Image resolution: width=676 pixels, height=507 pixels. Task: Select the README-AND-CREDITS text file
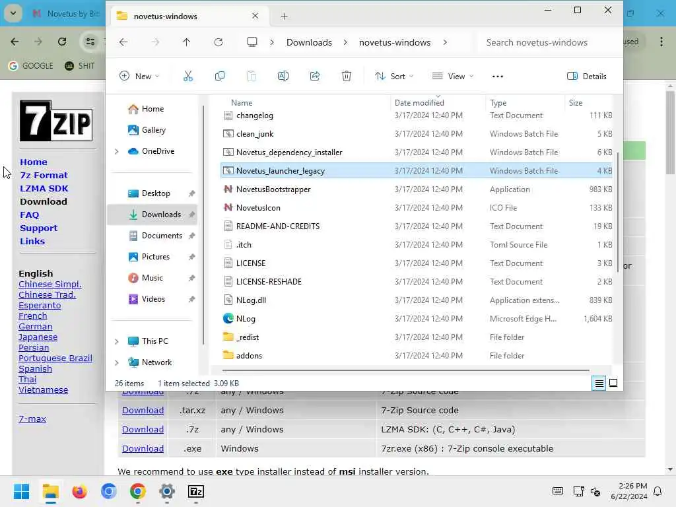point(416,226)
